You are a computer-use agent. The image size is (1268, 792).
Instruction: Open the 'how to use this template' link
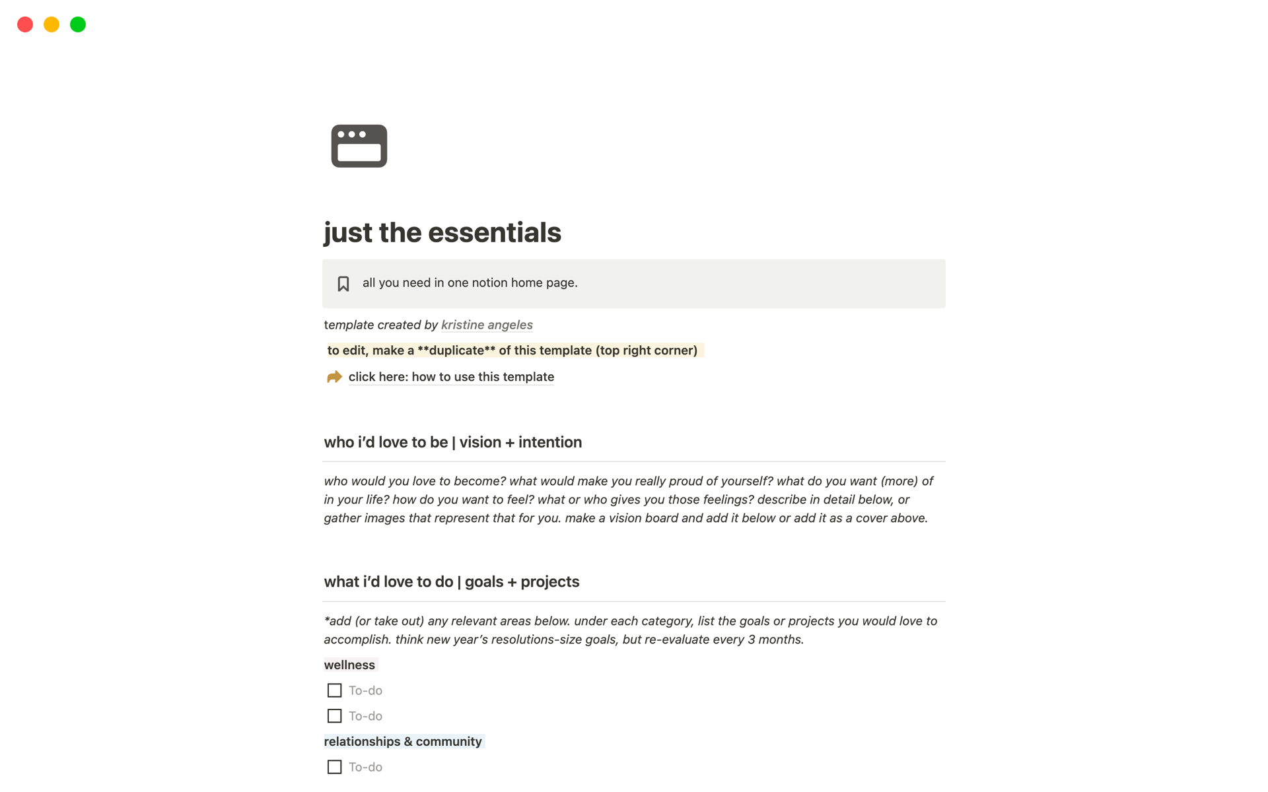pyautogui.click(x=451, y=377)
